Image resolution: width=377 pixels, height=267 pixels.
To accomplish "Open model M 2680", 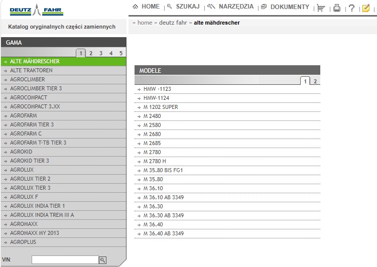I will coord(227,135).
